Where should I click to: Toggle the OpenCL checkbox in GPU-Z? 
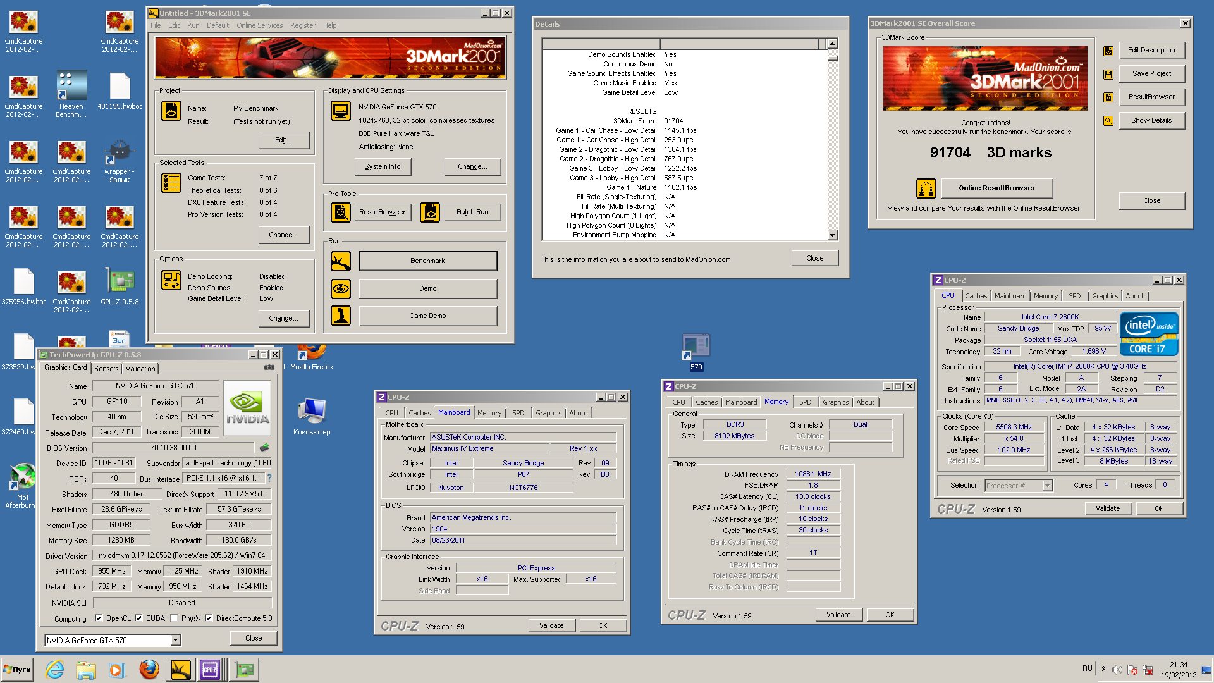[99, 618]
